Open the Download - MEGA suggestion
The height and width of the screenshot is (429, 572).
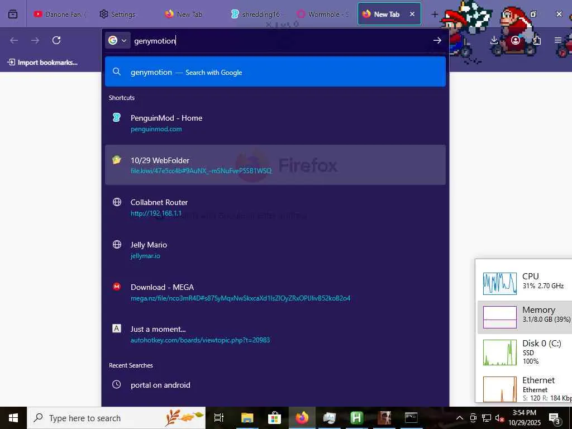(x=275, y=292)
